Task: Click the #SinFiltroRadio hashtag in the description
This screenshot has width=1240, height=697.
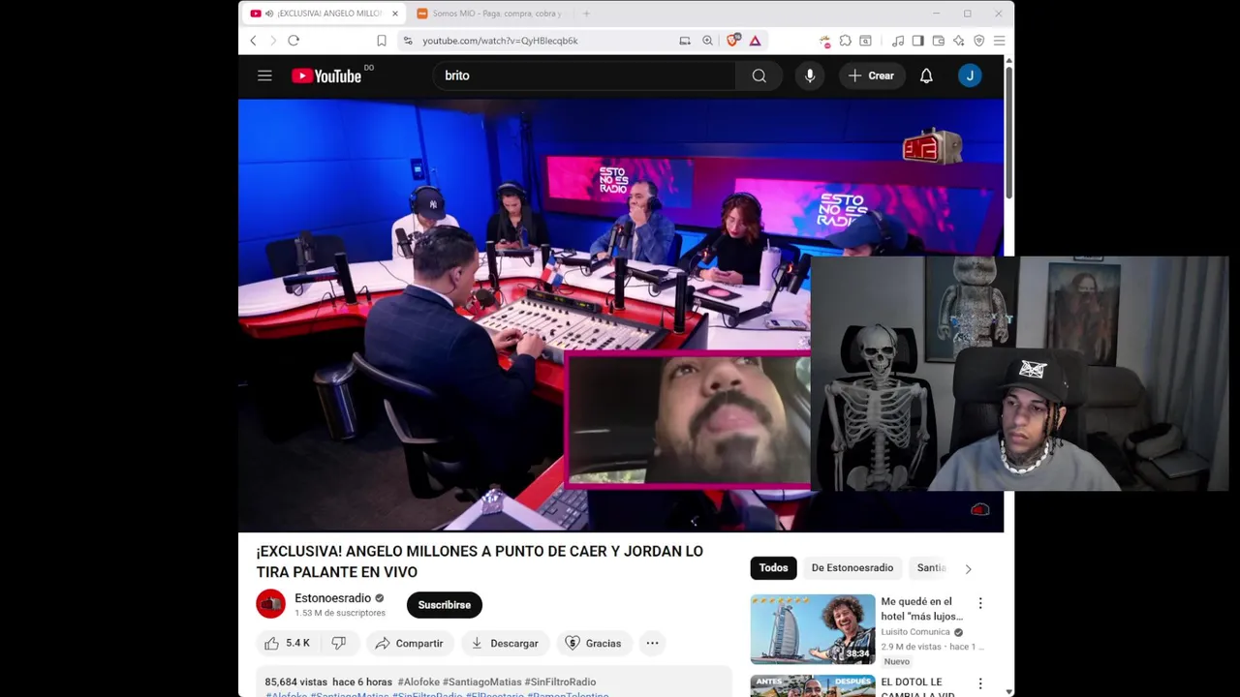Action: click(x=560, y=682)
